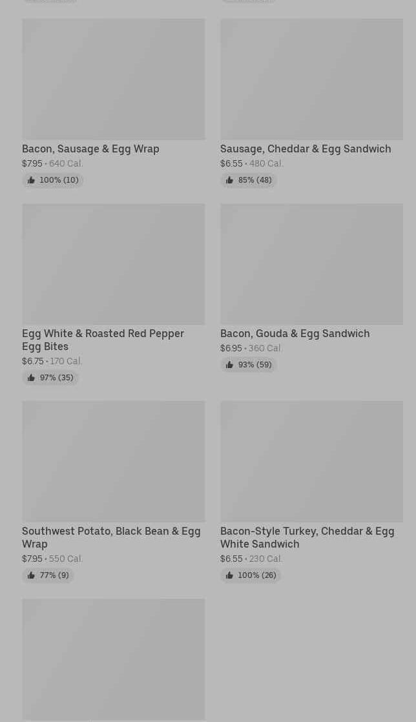
Task: Click the Egg White Egg Bites image
Action: pos(113,264)
